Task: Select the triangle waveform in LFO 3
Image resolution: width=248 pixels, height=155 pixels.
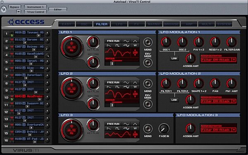Action: pos(135,124)
